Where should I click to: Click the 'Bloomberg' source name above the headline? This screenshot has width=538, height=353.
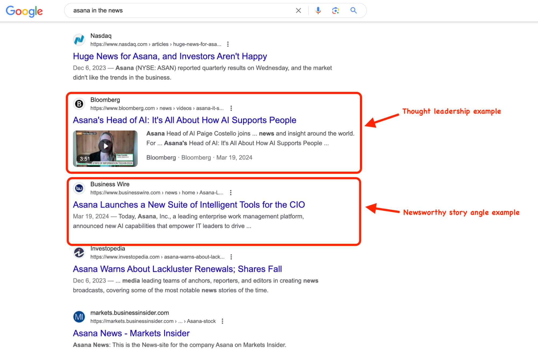pos(105,100)
